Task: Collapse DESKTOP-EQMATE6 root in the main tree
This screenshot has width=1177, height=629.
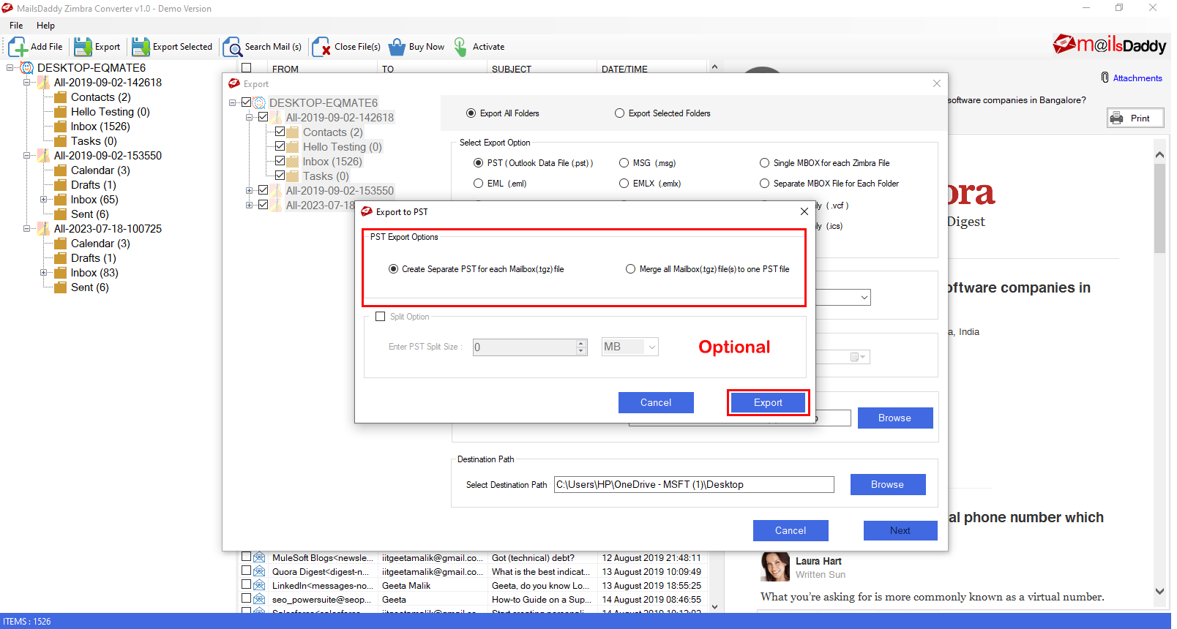Action: 10,68
